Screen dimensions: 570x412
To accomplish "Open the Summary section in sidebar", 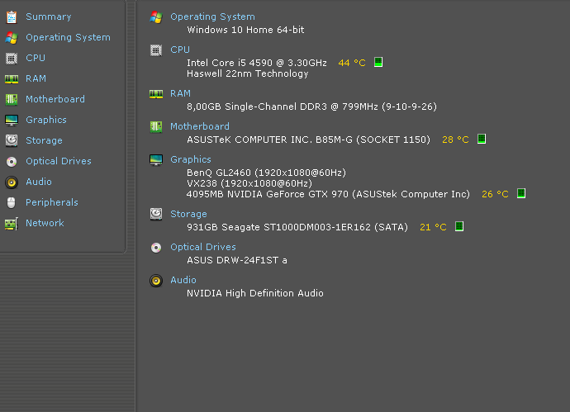I will tap(49, 17).
